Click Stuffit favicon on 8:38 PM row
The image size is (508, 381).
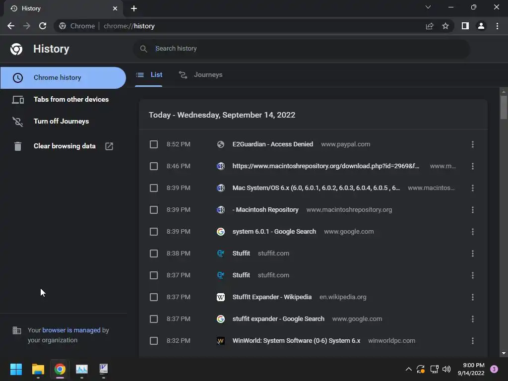tap(221, 254)
